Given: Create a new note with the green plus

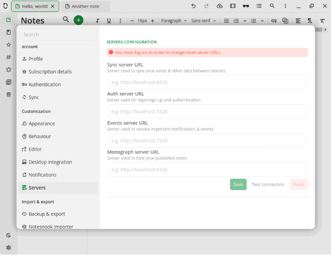Looking at the screenshot, I should 78,20.
